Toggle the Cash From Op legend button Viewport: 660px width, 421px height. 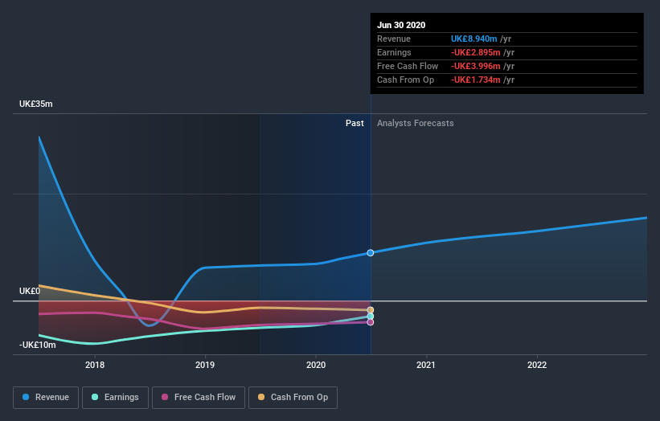tap(293, 398)
